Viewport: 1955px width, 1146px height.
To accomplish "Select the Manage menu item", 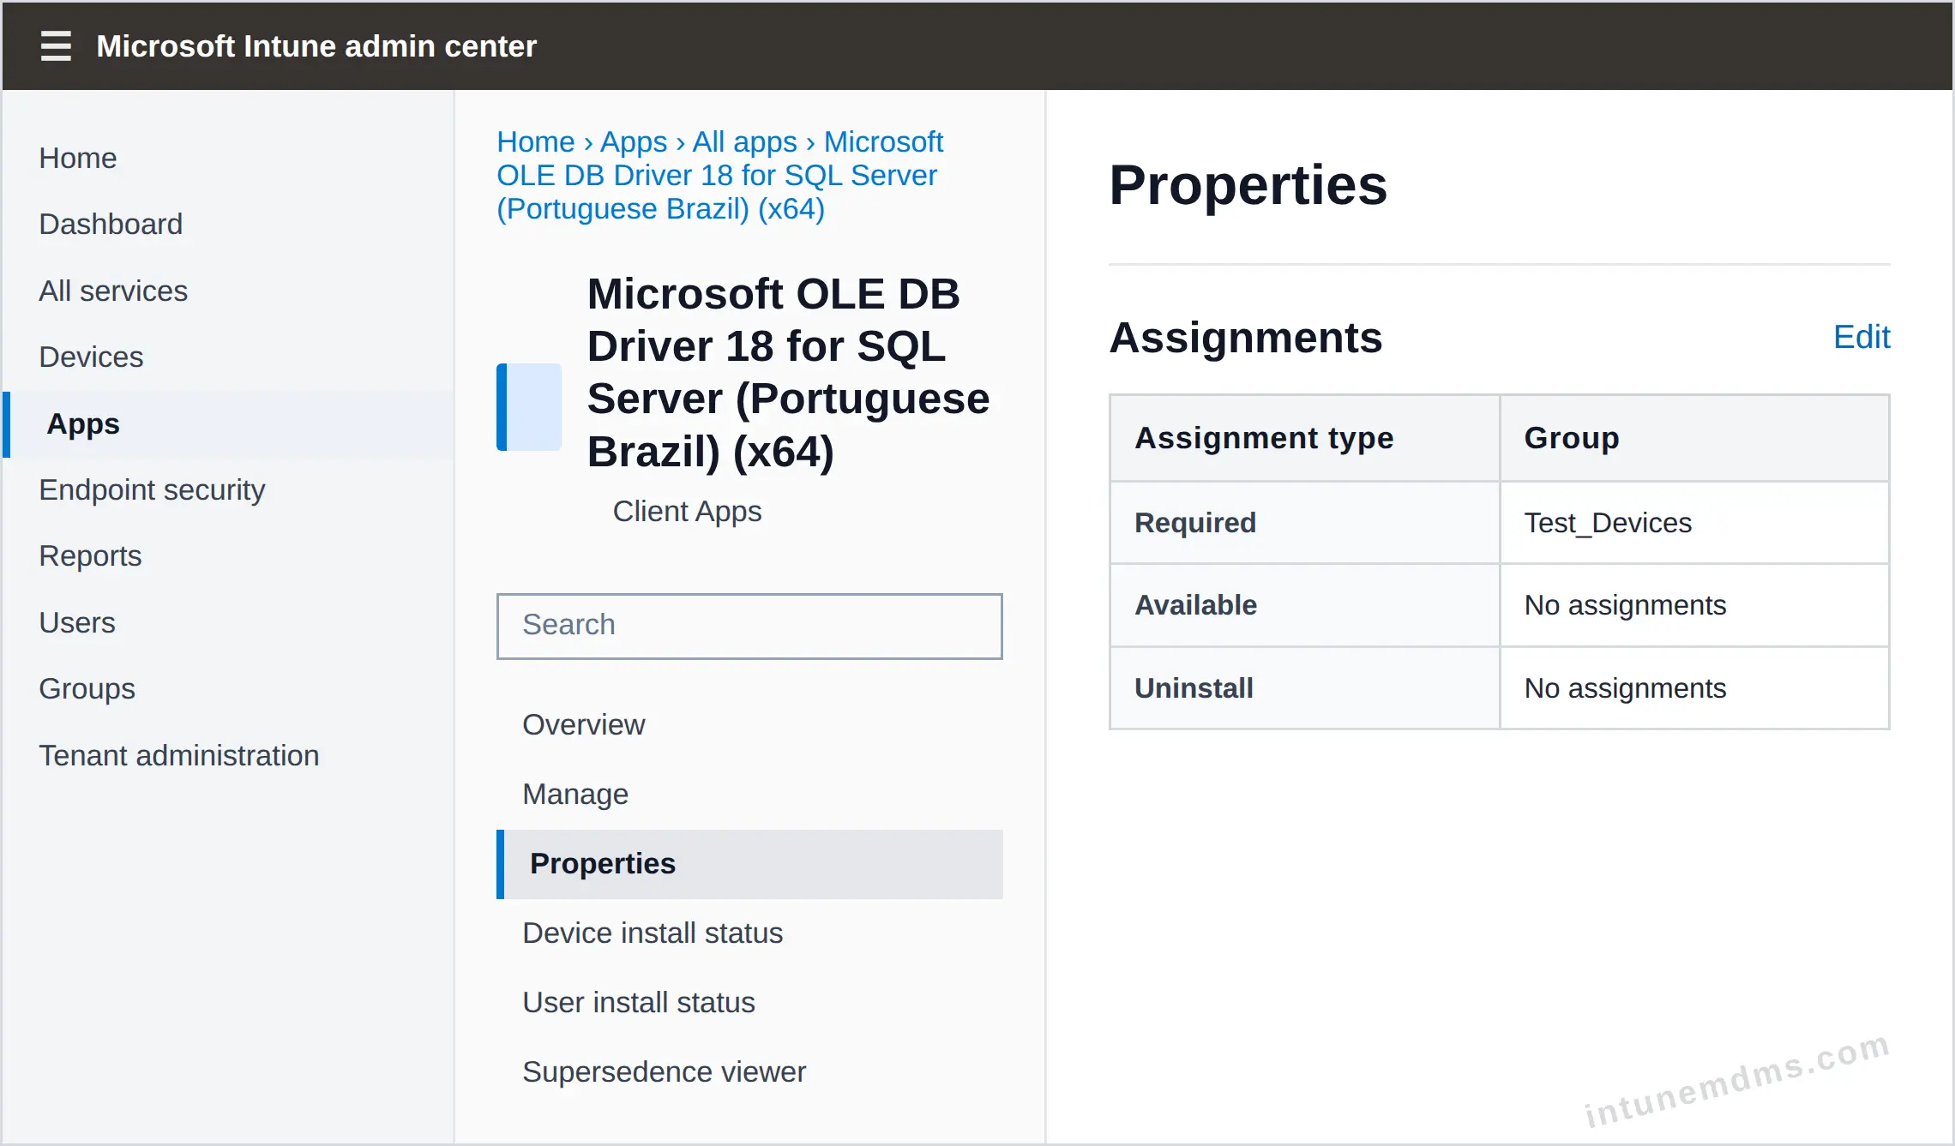I will coord(575,795).
